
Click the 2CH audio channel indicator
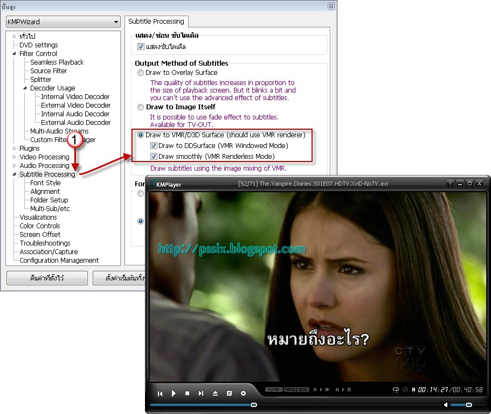click(303, 389)
